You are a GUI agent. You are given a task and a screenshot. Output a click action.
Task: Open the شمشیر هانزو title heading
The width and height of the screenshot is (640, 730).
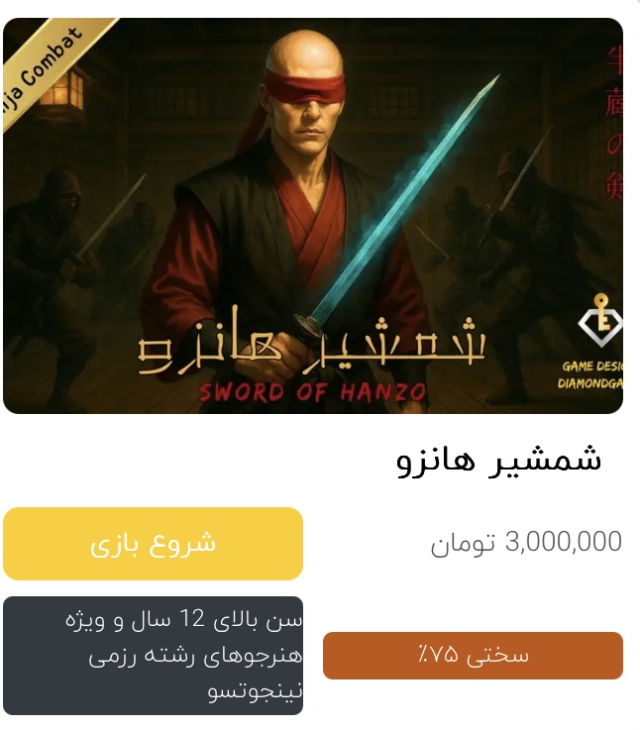pyautogui.click(x=499, y=460)
